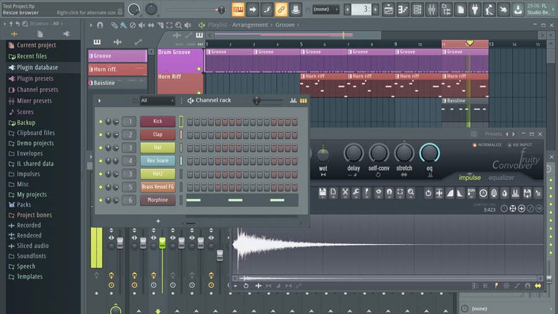Open the 'All' channel filter dropdown

click(x=157, y=100)
